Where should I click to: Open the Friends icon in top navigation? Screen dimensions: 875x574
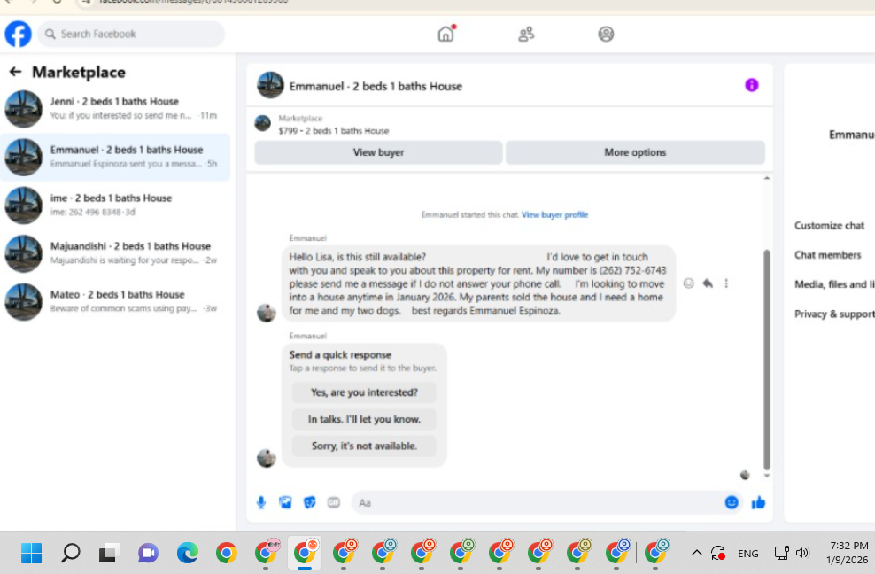pos(526,34)
